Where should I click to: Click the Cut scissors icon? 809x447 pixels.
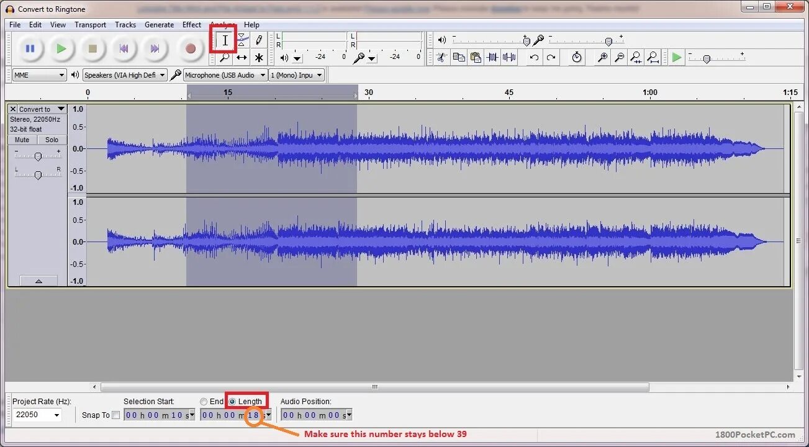441,57
